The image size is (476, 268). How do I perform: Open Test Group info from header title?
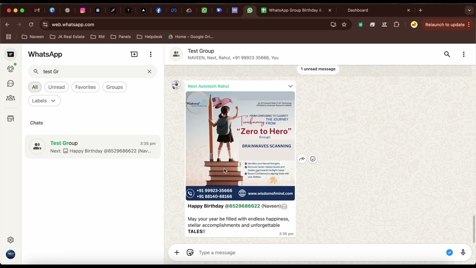(201, 51)
